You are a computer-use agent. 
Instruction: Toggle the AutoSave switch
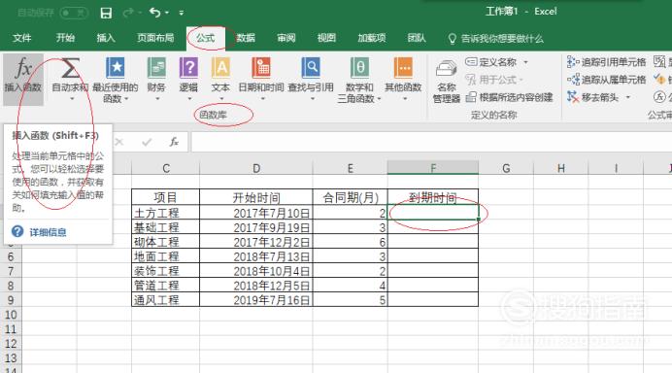pos(74,13)
